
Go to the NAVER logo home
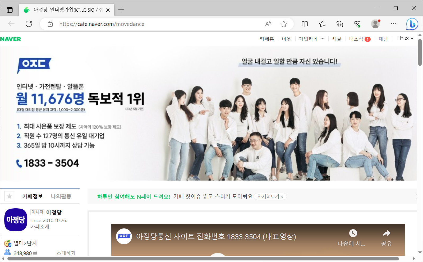tap(11, 39)
